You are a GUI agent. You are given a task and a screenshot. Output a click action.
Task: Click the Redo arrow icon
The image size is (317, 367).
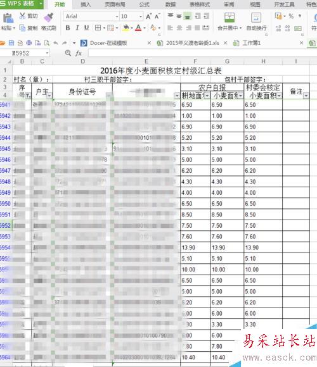[x=65, y=43]
